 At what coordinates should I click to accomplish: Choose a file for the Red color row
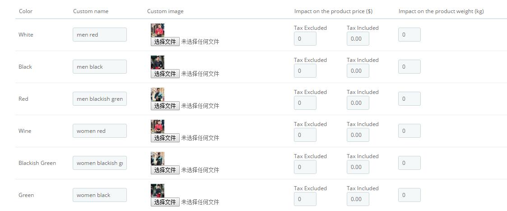pyautogui.click(x=165, y=106)
